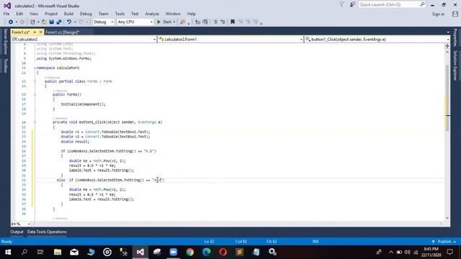Click the taskbar clock showing 6:45 PM

[431, 252]
